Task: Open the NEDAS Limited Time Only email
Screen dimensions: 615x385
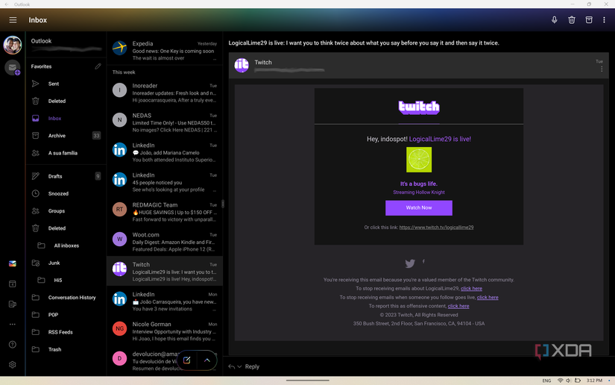Action: click(164, 122)
